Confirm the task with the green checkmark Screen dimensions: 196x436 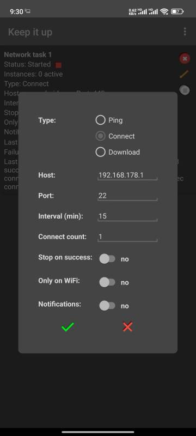68,326
